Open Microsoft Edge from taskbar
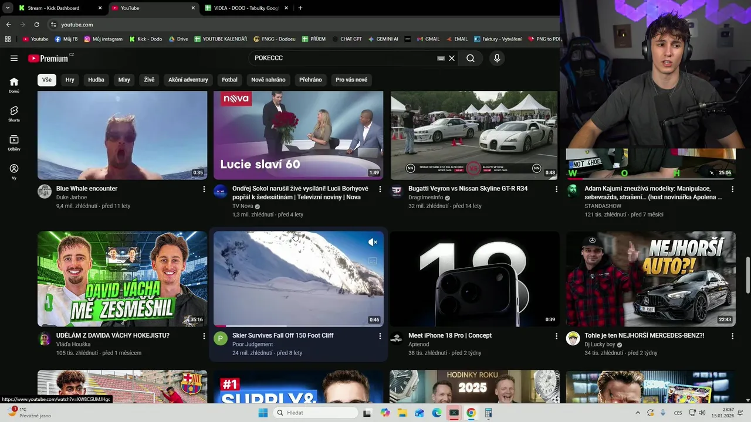The height and width of the screenshot is (422, 751). [x=437, y=413]
